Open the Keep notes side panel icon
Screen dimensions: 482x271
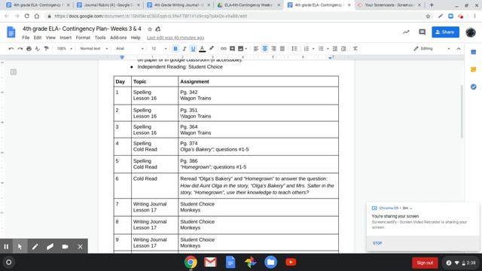click(x=474, y=69)
